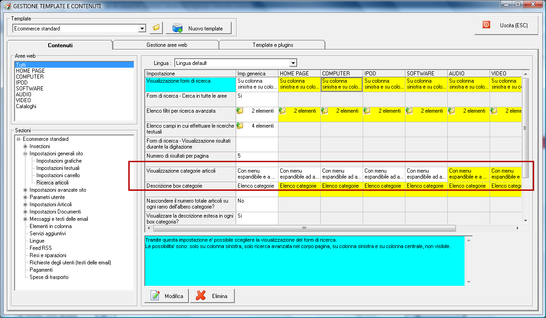Collapse the Impostazioni generali sito node

click(25, 154)
